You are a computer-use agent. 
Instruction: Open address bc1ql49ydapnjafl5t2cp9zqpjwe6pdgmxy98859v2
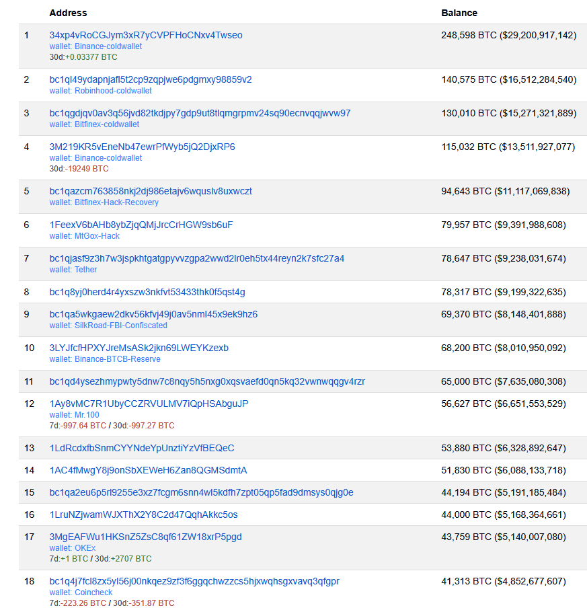[151, 79]
